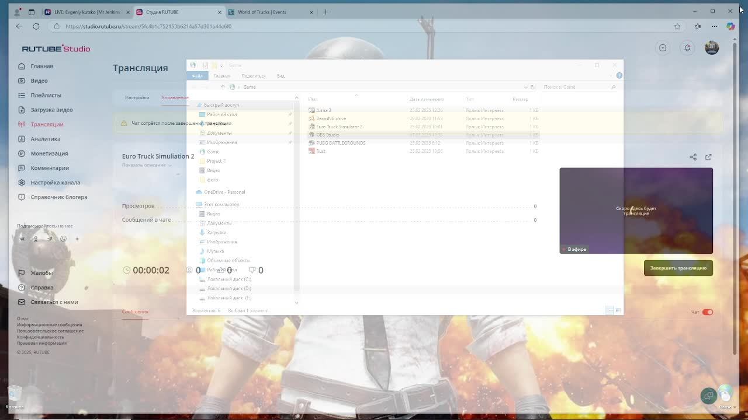Image resolution: width=748 pixels, height=420 pixels.
Task: Select the Сообщения tab
Action: tap(135, 311)
